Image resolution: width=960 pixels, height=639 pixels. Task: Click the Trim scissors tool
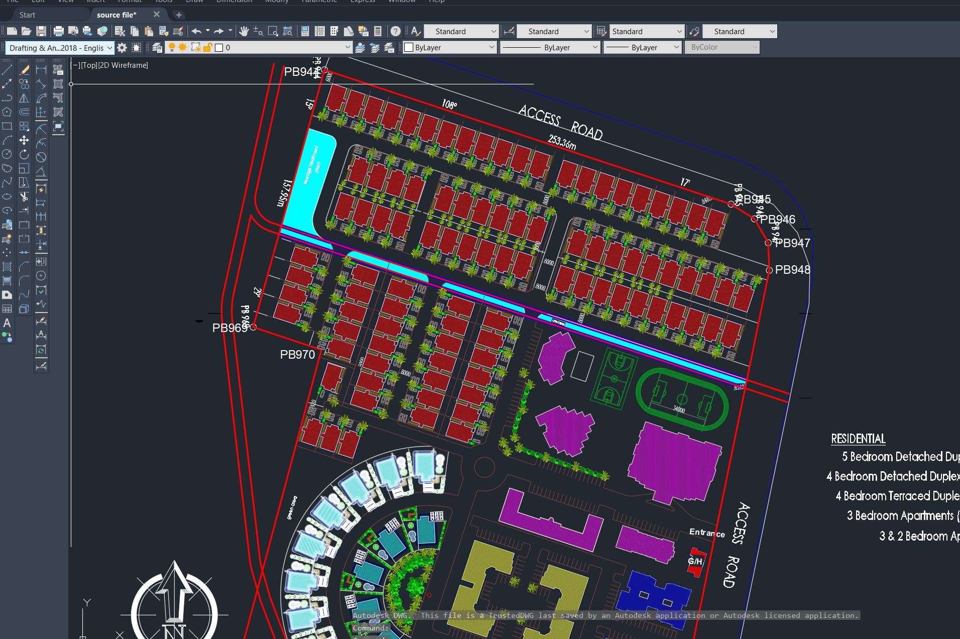tap(24, 196)
